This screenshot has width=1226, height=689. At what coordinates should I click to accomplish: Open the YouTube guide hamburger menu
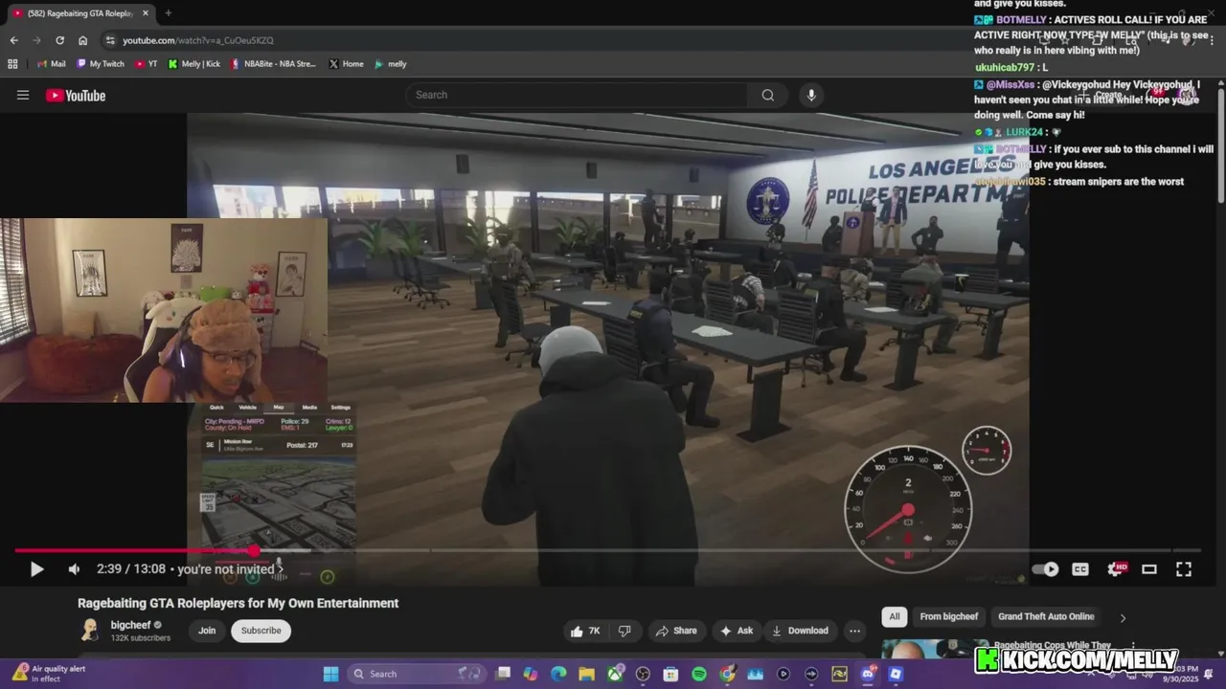[x=23, y=95]
